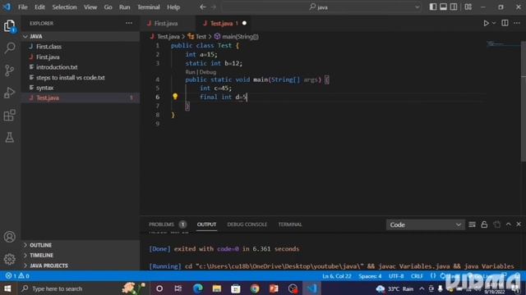Open introduction.txt file
This screenshot has width=526, height=295.
[81, 67]
